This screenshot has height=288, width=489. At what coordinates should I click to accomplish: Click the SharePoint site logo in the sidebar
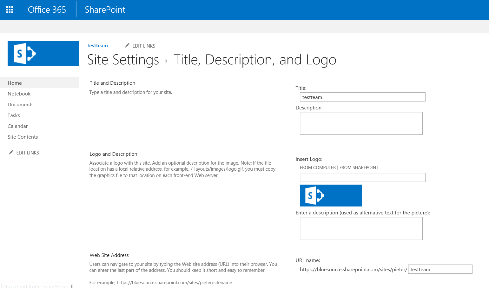click(x=43, y=54)
